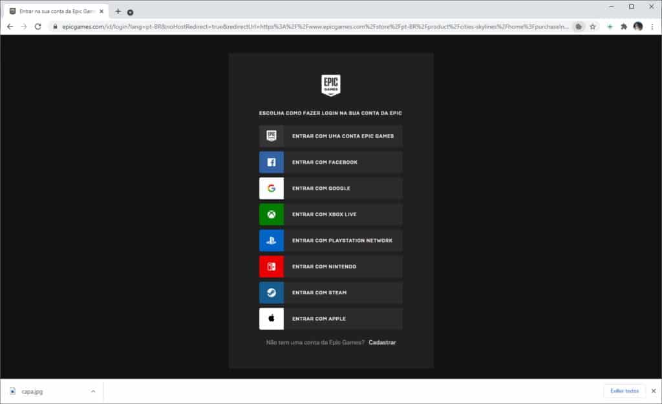This screenshot has height=404, width=662.
Task: Choose Entrar com Google
Action: 331,188
